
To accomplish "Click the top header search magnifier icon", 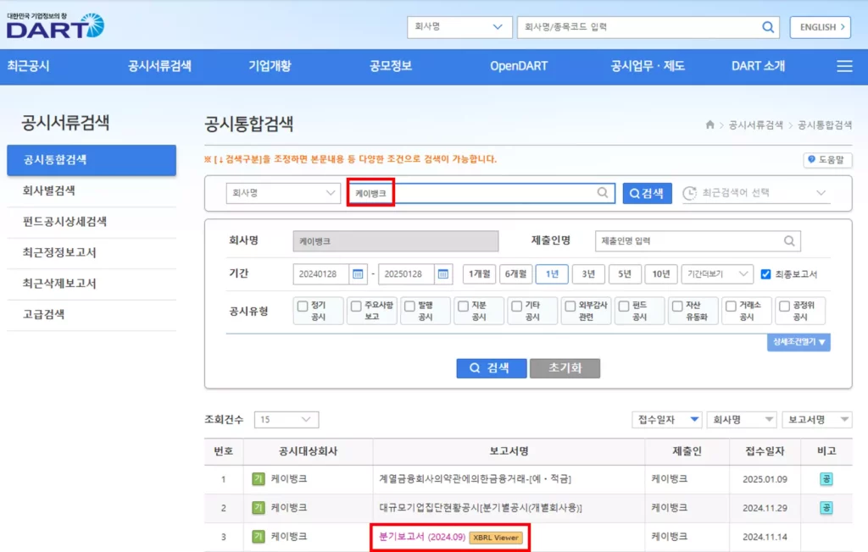I will tap(768, 27).
